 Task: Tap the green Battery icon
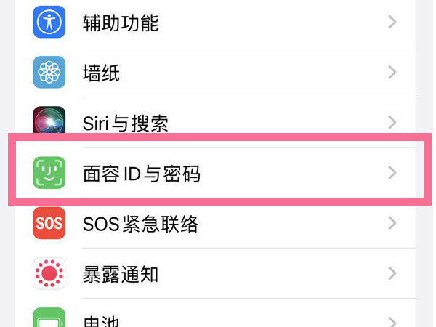coord(49,318)
